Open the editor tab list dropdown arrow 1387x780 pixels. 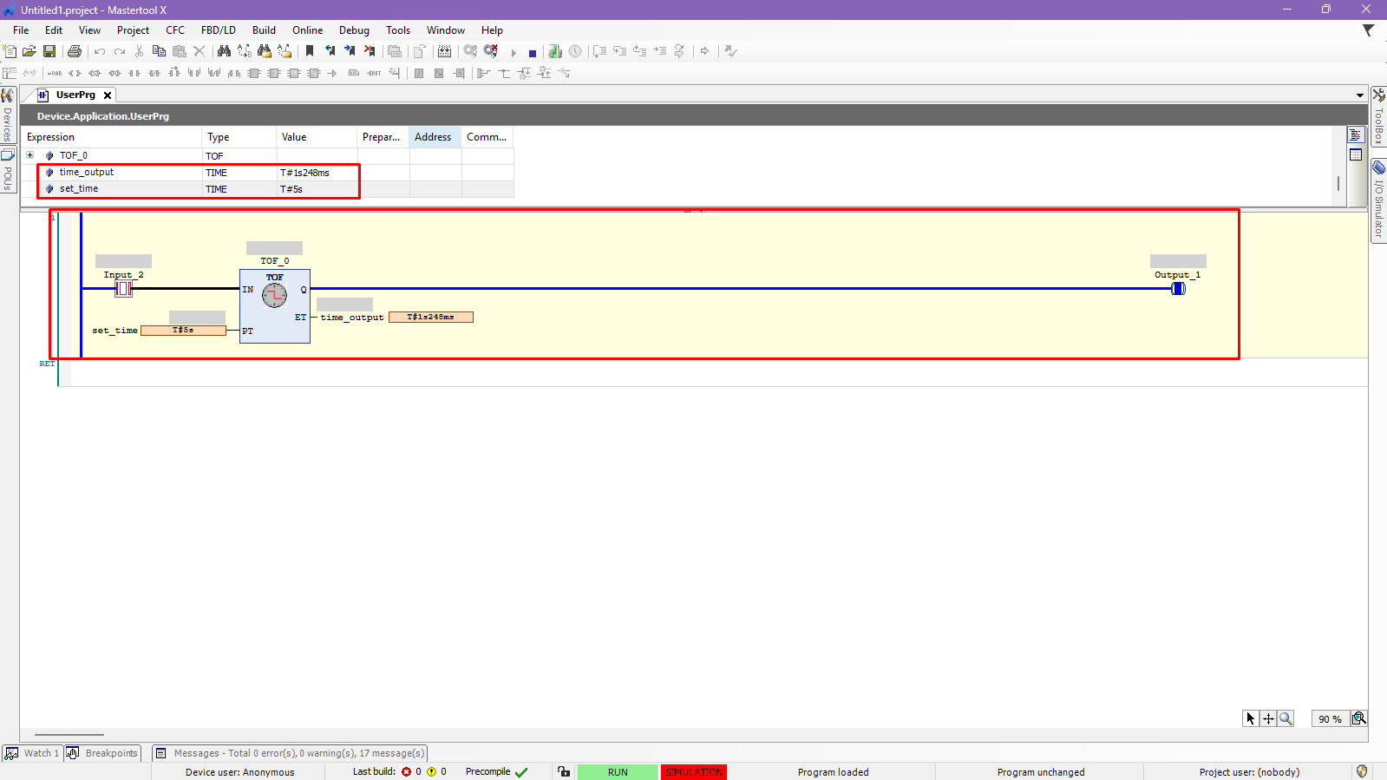[1359, 95]
